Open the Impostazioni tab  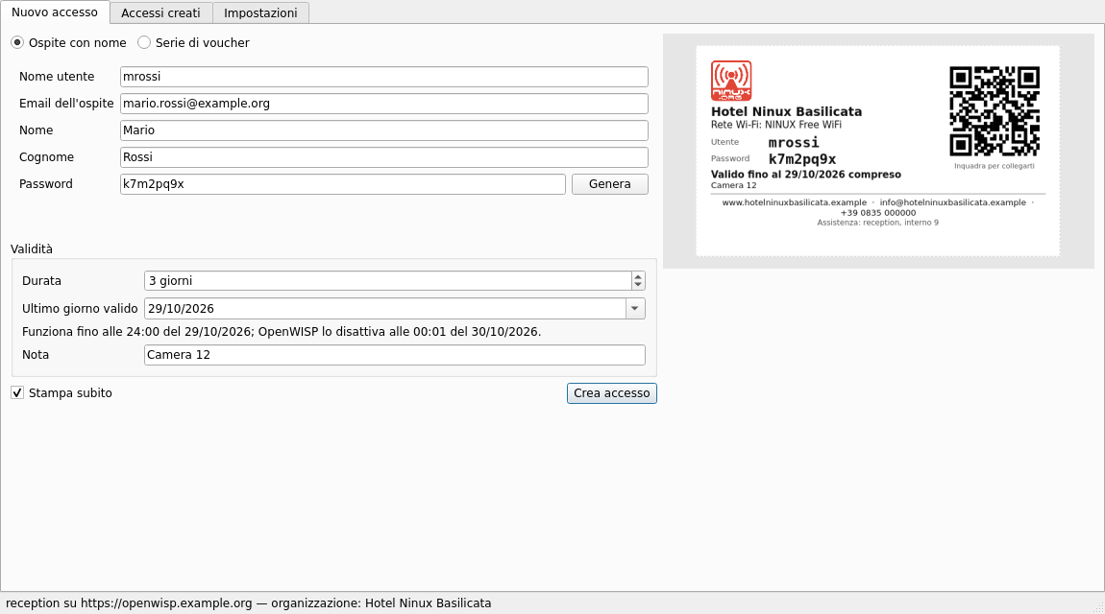[260, 12]
